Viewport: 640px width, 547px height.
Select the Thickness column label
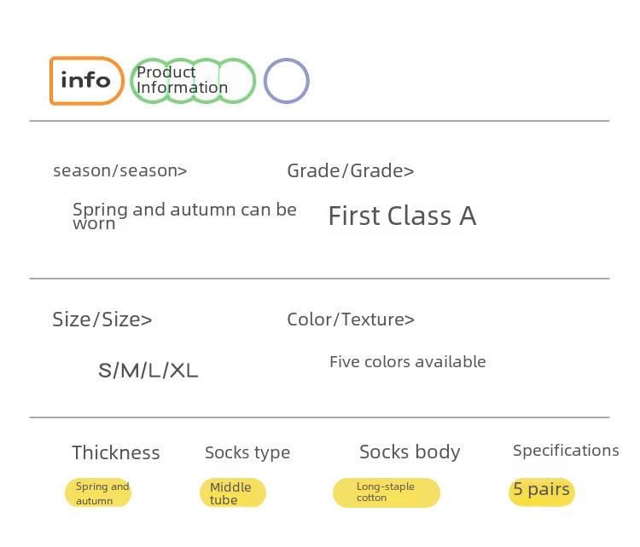116,452
